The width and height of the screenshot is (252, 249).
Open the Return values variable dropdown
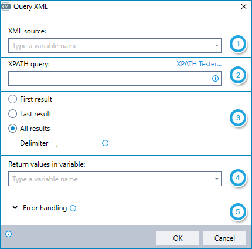[217, 179]
